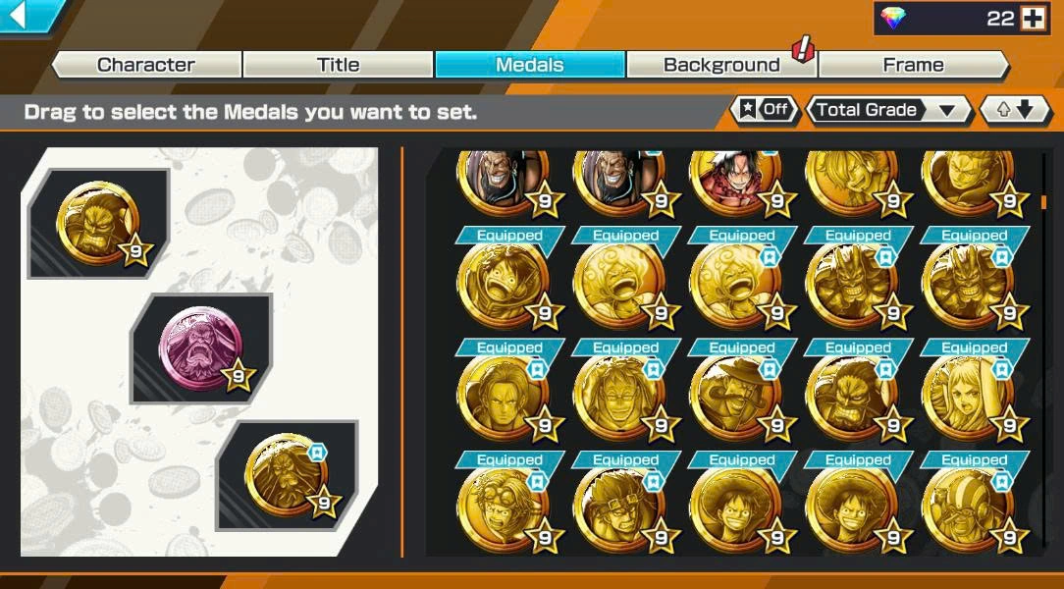Image resolution: width=1064 pixels, height=589 pixels.
Task: Go back with the top-left arrow
Action: (27, 15)
